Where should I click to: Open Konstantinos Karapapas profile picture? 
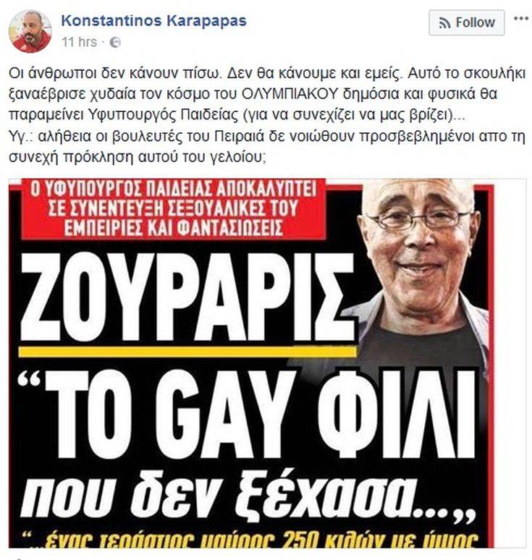coord(30,31)
